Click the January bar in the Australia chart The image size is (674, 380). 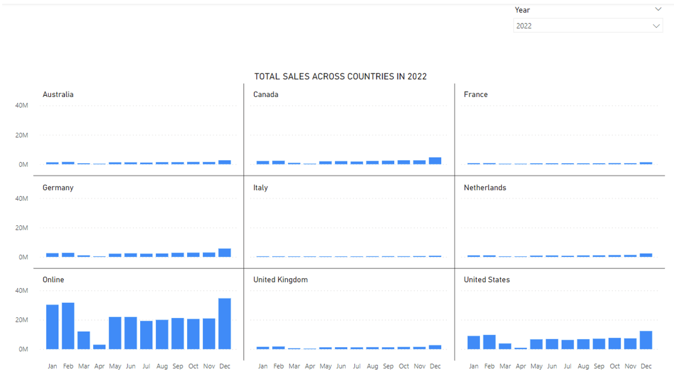coord(52,162)
